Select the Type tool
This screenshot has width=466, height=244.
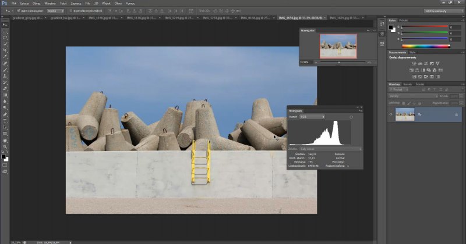pyautogui.click(x=5, y=120)
